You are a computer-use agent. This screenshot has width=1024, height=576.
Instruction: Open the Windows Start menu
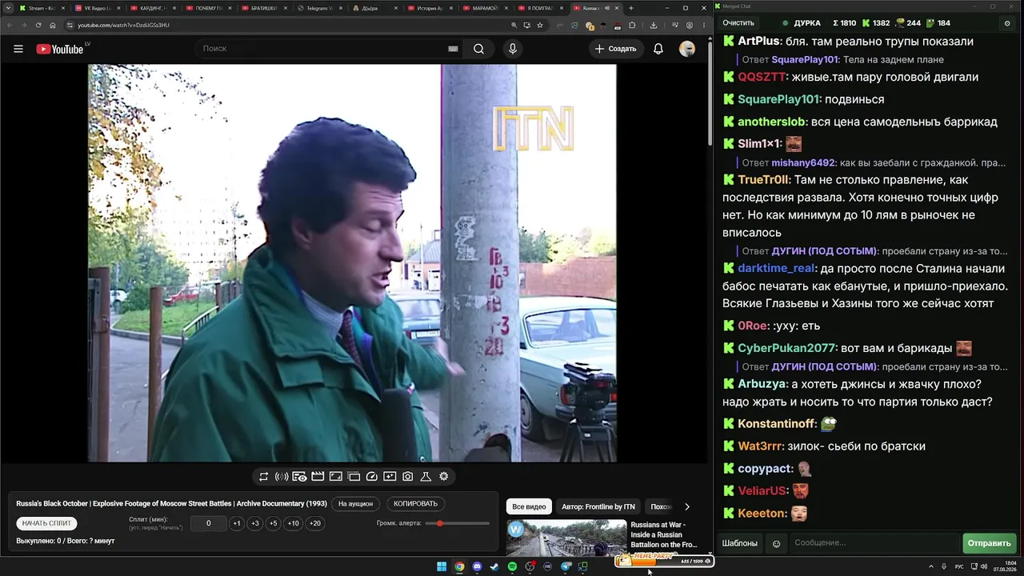click(x=442, y=567)
